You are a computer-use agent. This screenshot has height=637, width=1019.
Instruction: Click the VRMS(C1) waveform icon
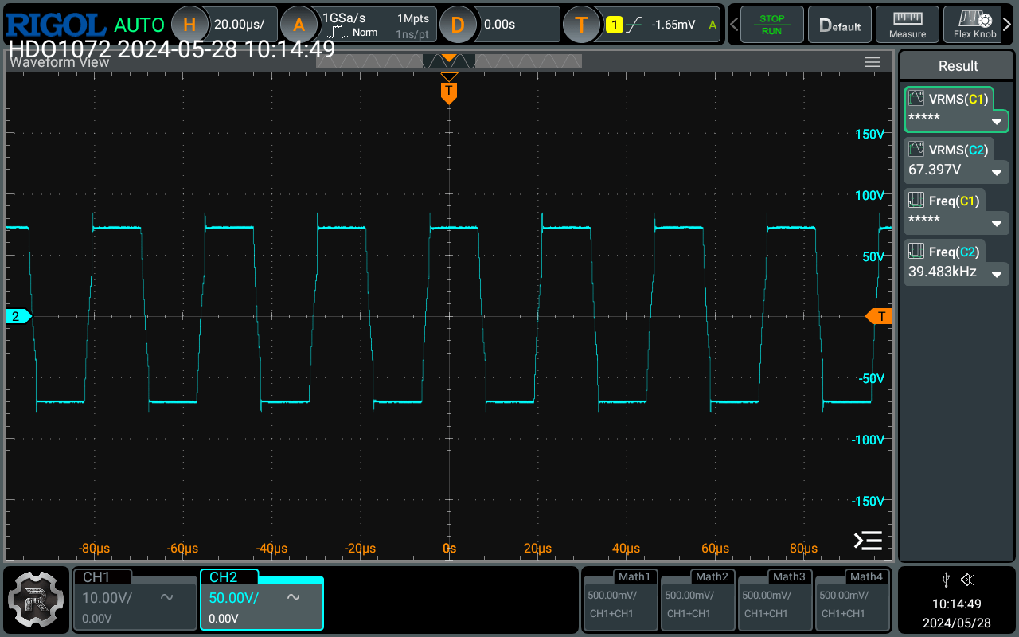(916, 99)
